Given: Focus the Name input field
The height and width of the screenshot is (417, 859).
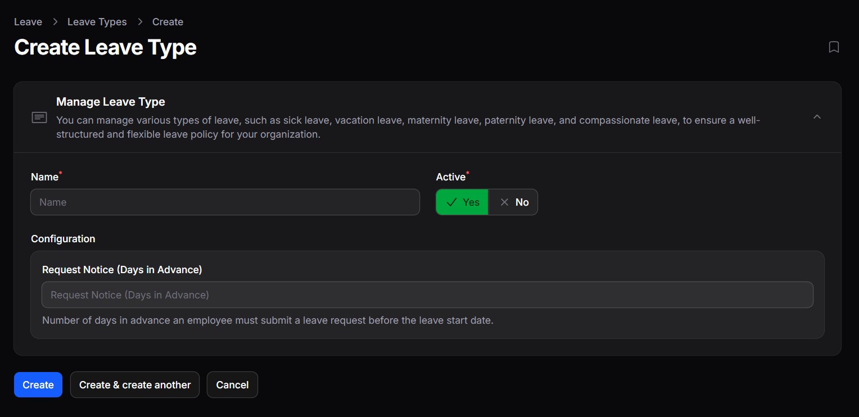Looking at the screenshot, I should coord(225,202).
